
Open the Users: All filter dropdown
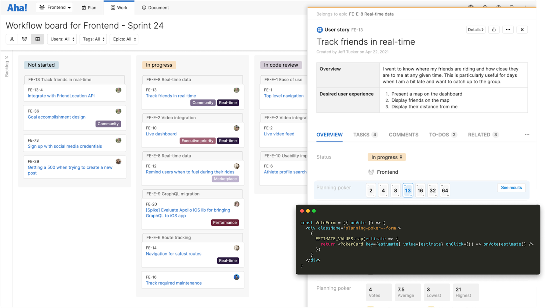[x=62, y=39]
